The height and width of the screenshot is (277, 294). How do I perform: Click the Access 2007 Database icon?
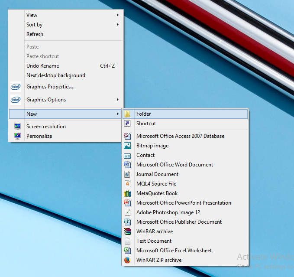pyautogui.click(x=127, y=136)
